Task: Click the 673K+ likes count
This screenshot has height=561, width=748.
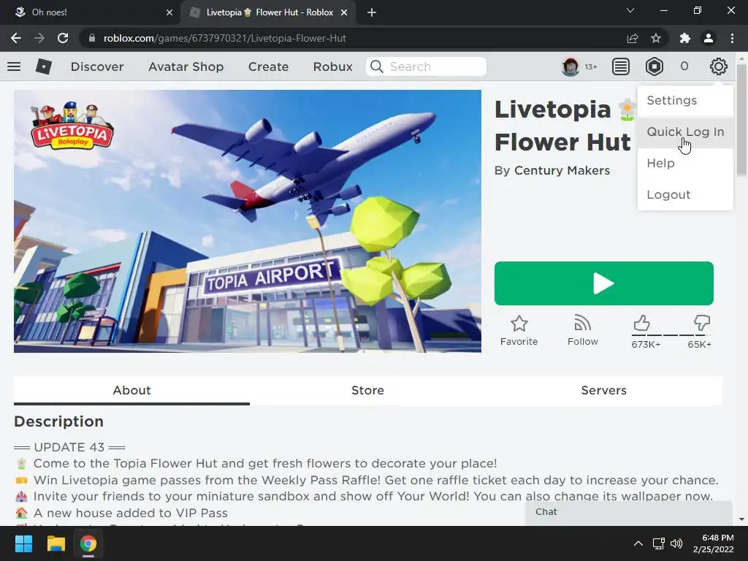Action: (x=646, y=345)
